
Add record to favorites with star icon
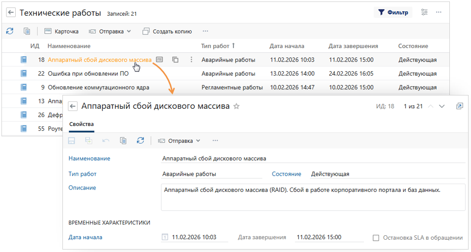pos(236,106)
